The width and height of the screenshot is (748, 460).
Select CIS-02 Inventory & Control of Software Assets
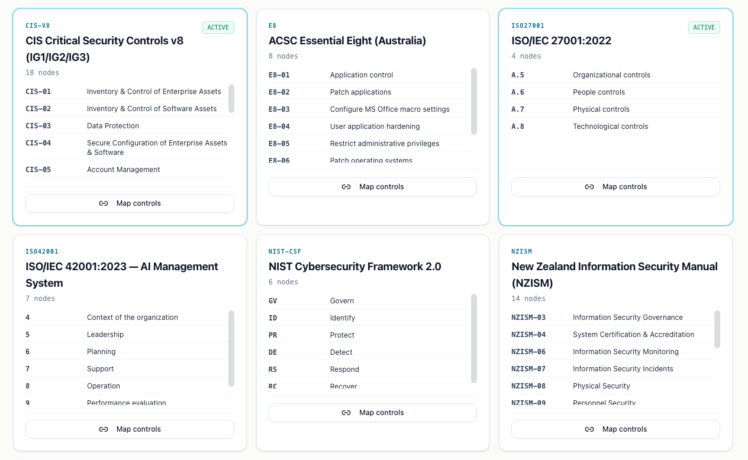(x=127, y=109)
